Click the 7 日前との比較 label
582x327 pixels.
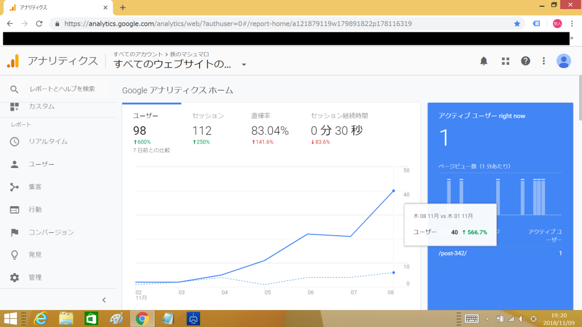(151, 150)
